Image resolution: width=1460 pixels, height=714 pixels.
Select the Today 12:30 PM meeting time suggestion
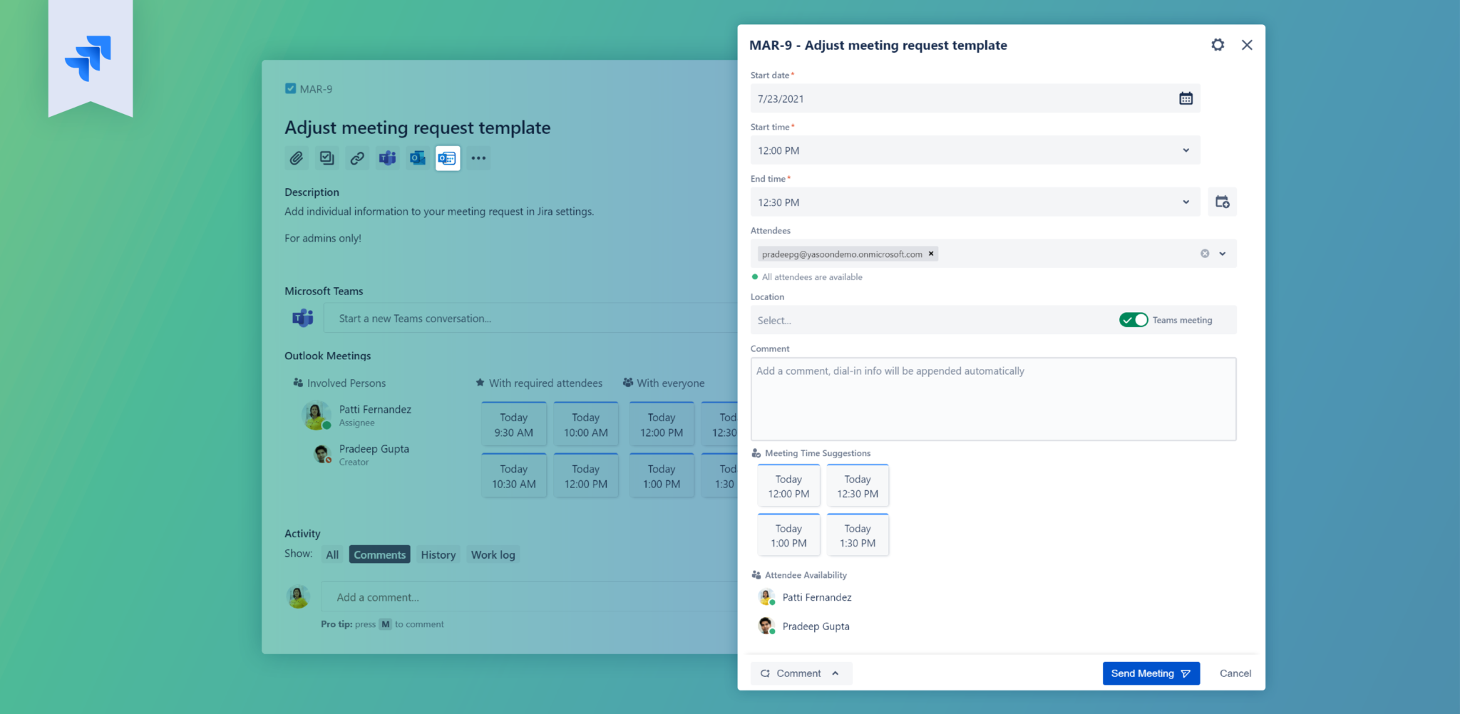coord(857,485)
